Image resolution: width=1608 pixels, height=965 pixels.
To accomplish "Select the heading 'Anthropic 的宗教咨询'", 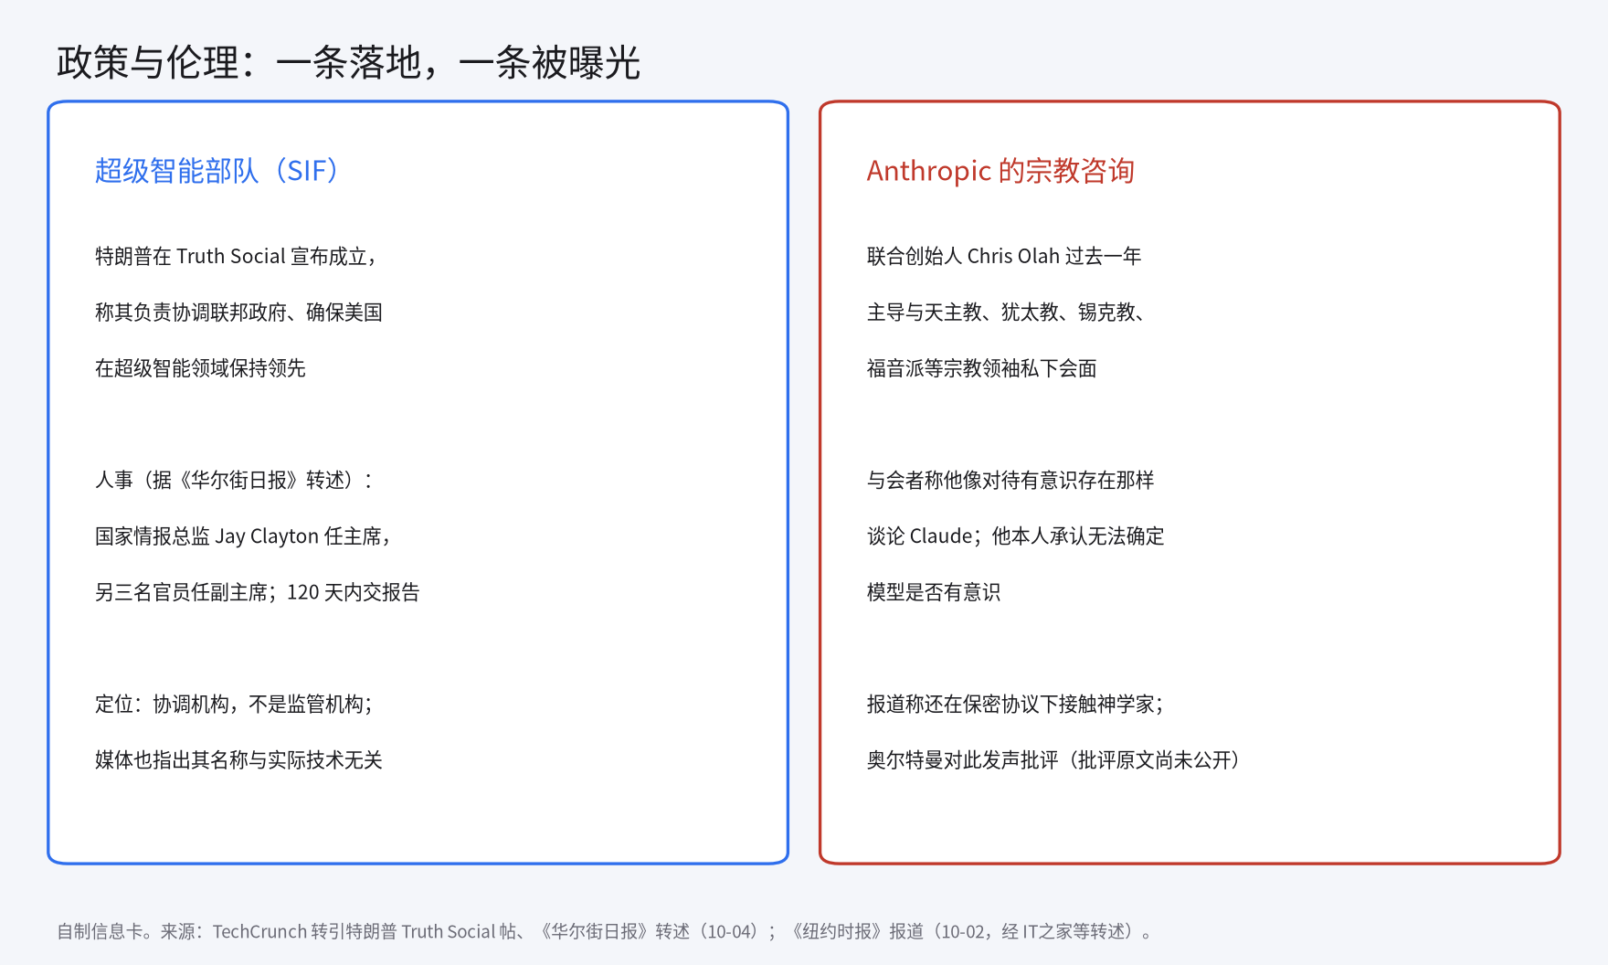I will (x=1000, y=171).
